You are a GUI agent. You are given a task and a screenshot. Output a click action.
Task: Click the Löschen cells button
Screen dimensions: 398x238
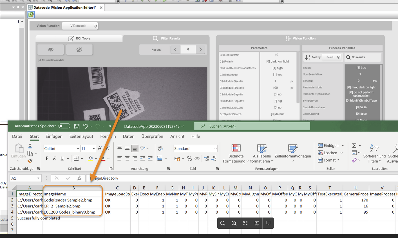click(x=330, y=153)
